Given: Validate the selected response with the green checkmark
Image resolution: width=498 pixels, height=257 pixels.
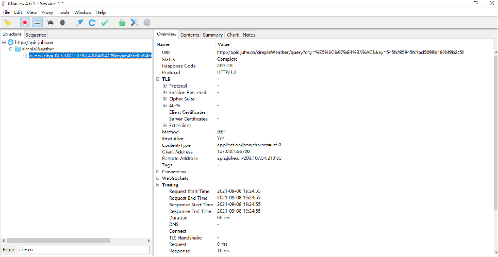Looking at the screenshot, I should click(105, 23).
